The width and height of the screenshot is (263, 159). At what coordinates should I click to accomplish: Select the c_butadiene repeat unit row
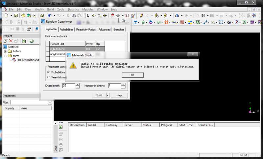click(x=75, y=49)
